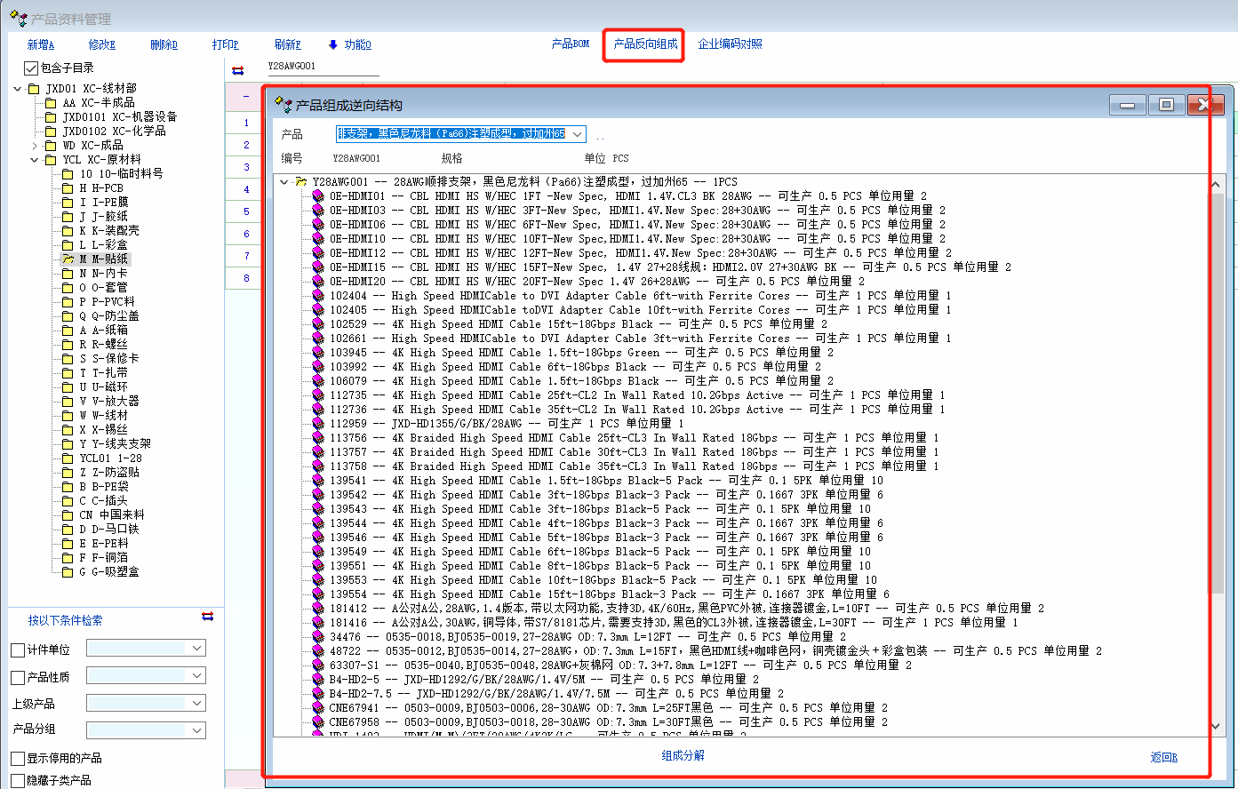
Task: Open the 产品分组 dropdown list
Action: click(197, 730)
